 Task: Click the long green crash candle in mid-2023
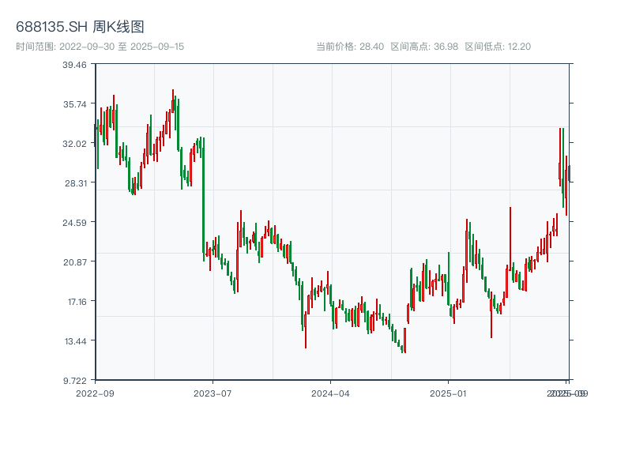point(203,197)
